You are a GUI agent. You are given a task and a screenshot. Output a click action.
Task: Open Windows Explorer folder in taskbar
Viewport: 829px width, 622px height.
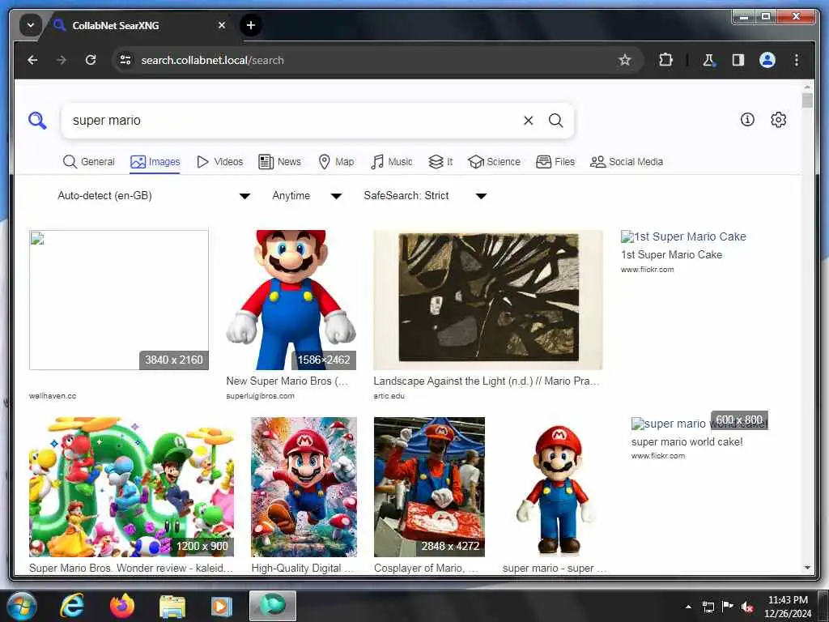(172, 607)
